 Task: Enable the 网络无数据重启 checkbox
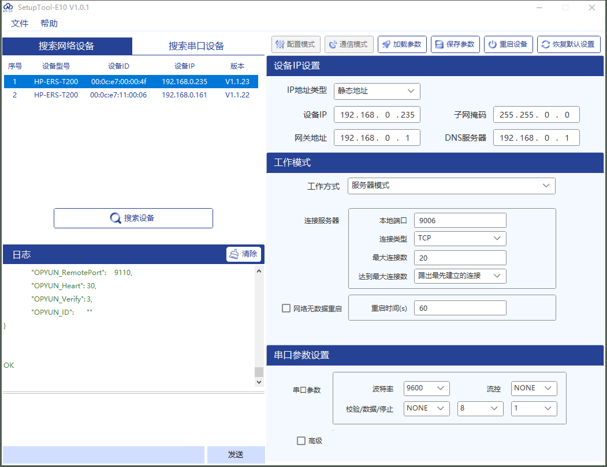[x=286, y=308]
